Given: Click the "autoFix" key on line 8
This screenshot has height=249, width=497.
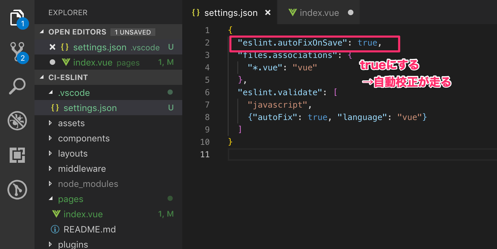Looking at the screenshot, I should click(275, 117).
